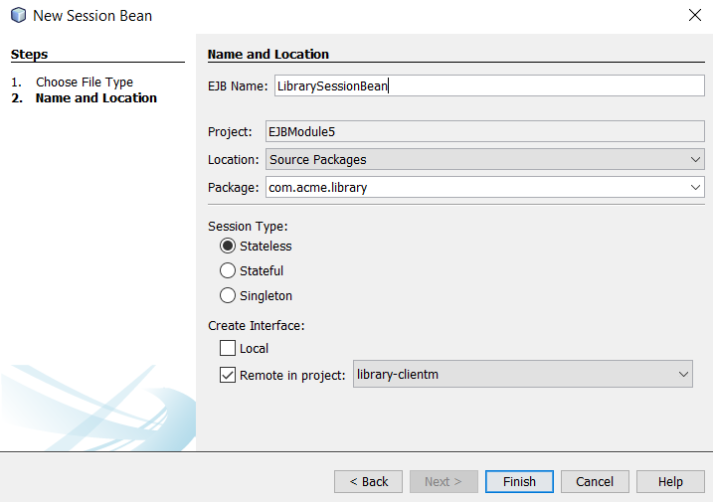Click the 'EJB Name:' label
The width and height of the screenshot is (713, 502).
pos(238,86)
